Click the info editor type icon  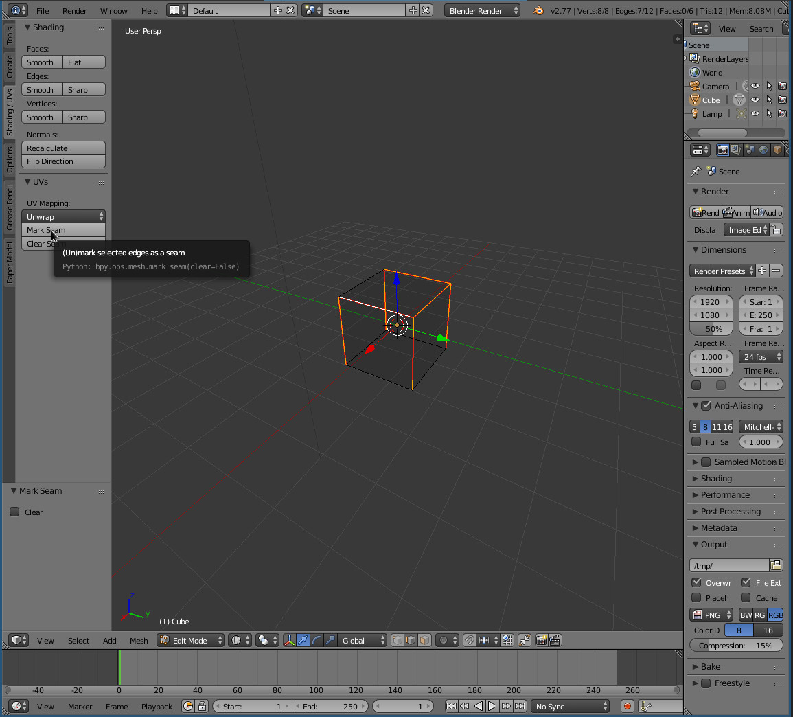pyautogui.click(x=19, y=10)
